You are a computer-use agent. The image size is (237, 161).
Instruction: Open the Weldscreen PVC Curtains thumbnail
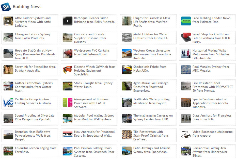[x=68, y=54]
